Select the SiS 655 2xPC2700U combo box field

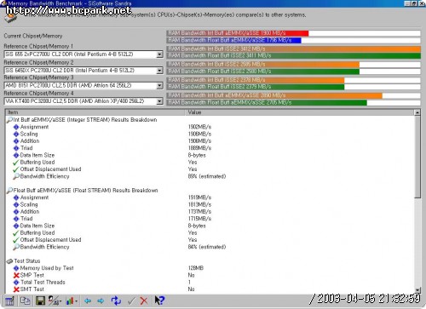(83, 54)
